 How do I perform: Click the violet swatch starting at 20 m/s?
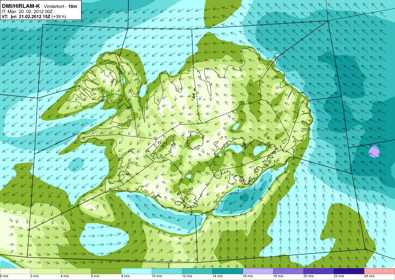[319, 271]
